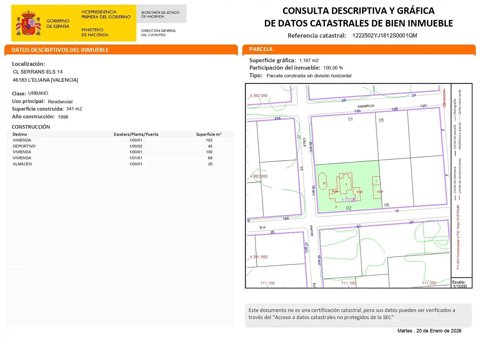
Task: Click street number '19B' on the map
Action: click(395, 109)
